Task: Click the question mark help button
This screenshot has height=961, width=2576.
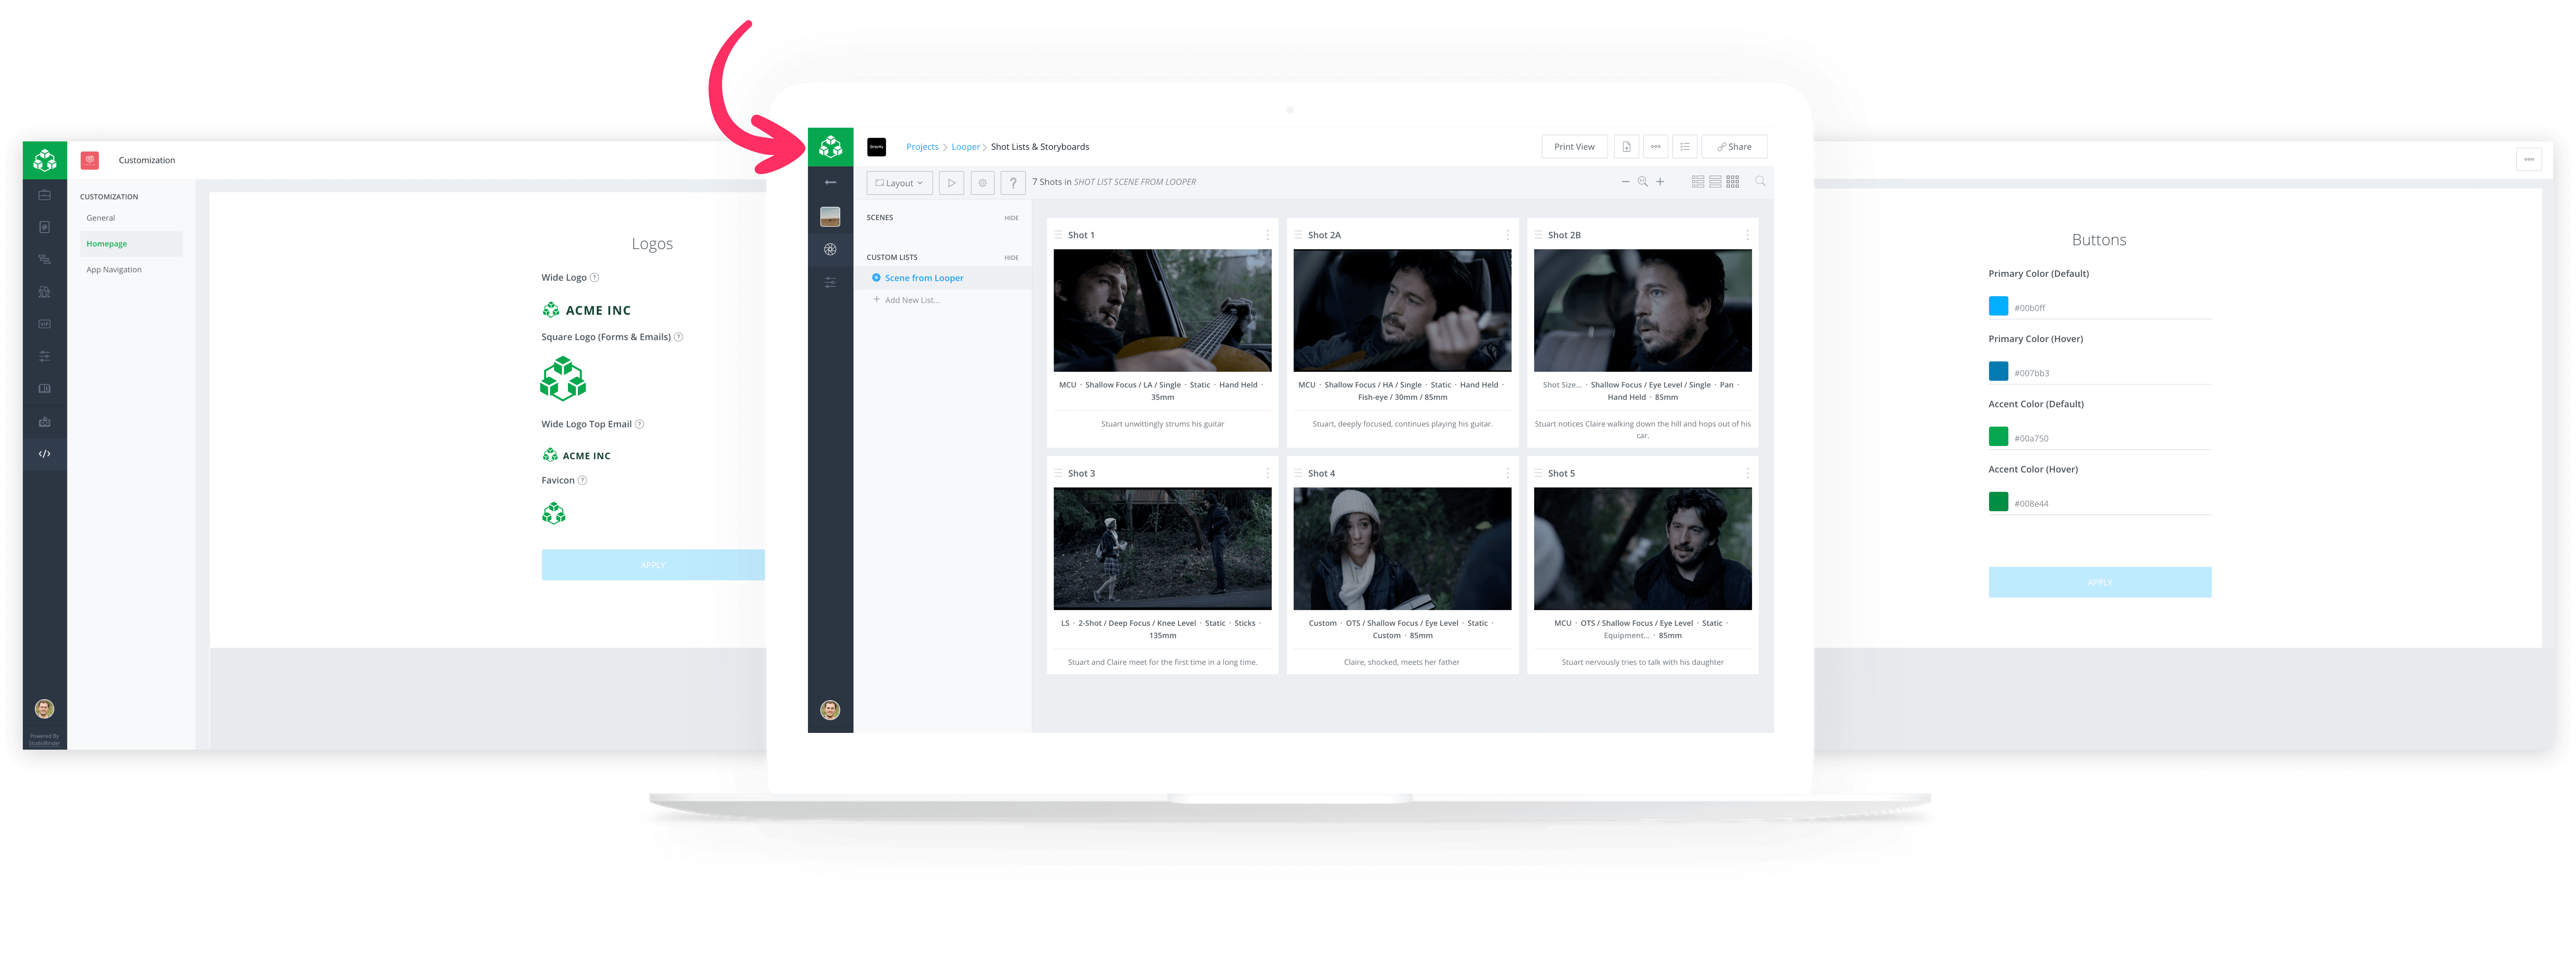Action: click(x=1013, y=183)
